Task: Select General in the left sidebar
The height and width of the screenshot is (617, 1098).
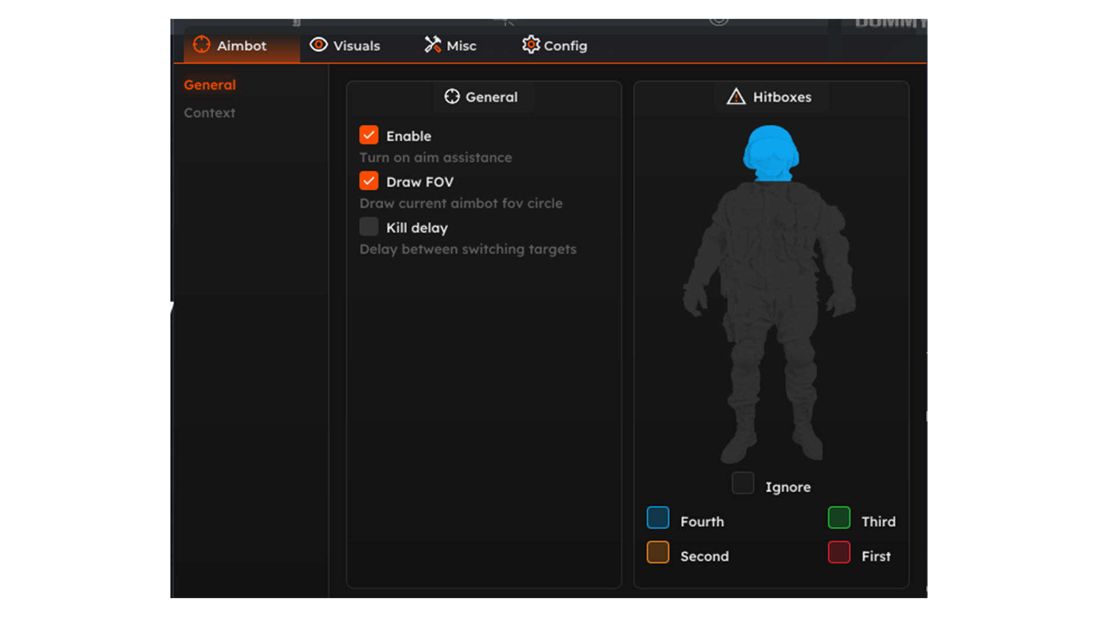Action: [x=209, y=85]
